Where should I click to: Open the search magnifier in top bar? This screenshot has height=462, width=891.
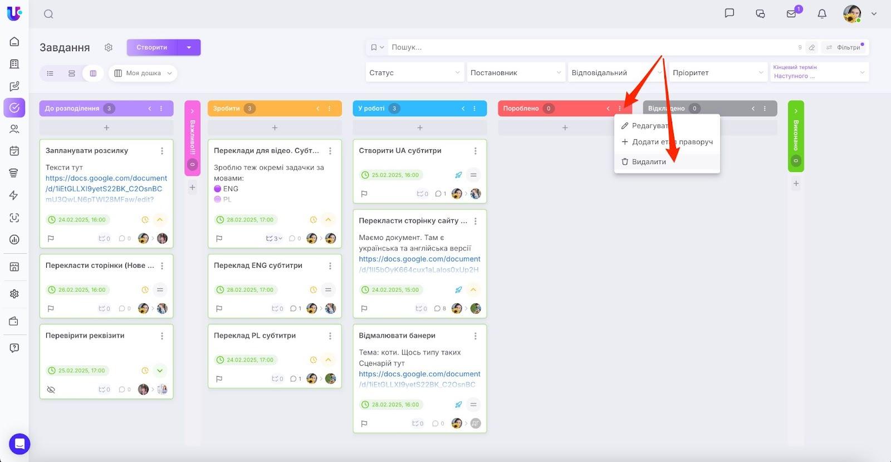[48, 14]
